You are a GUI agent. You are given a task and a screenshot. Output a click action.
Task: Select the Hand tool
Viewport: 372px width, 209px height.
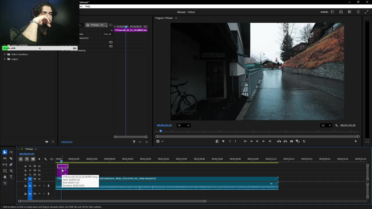point(5,177)
